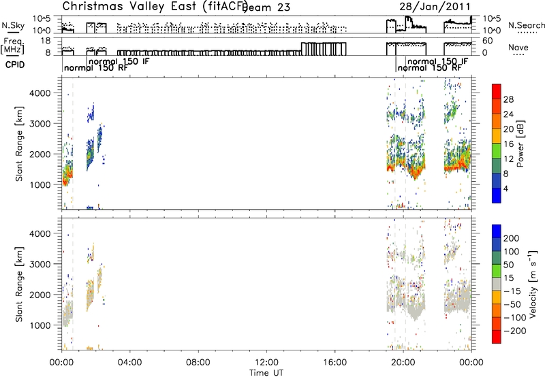Click the velocity panel 'Slant Range [km]' label
545x377 pixels.
(x=19, y=284)
